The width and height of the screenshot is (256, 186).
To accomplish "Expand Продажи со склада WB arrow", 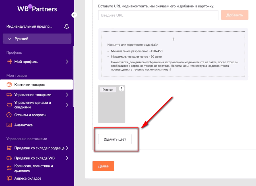I will 67,158.
